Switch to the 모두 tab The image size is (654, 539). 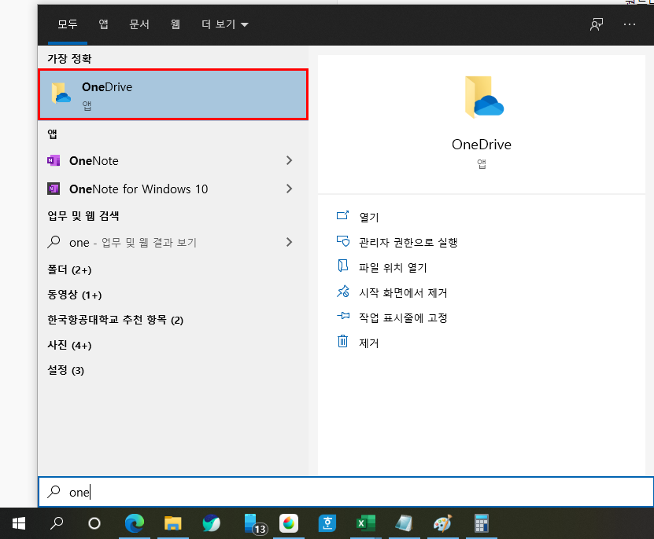click(x=68, y=24)
